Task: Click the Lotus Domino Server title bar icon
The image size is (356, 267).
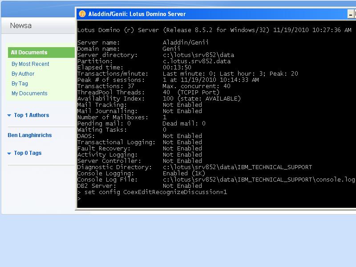Action: pyautogui.click(x=82, y=14)
